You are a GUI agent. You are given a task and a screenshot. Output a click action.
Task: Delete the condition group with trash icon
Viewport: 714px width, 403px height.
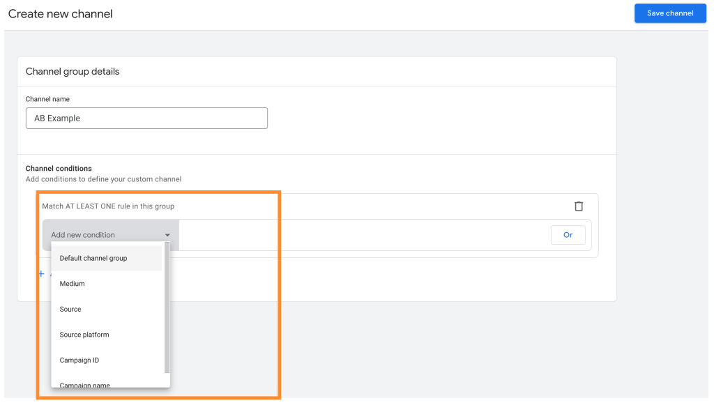(578, 206)
